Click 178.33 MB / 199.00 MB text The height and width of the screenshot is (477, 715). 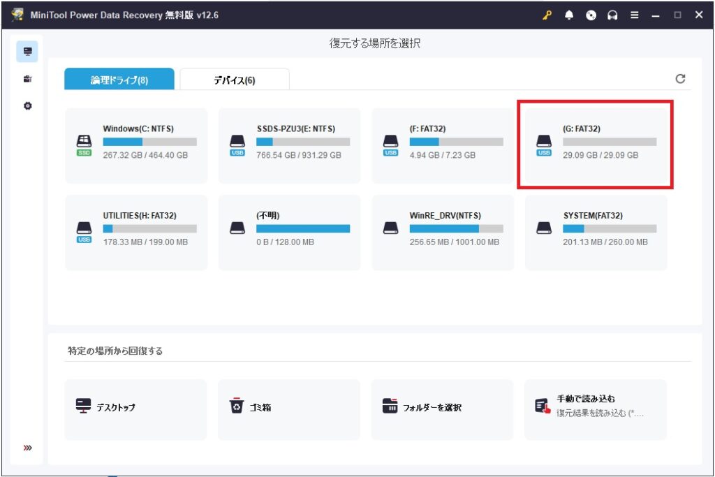pyautogui.click(x=145, y=242)
